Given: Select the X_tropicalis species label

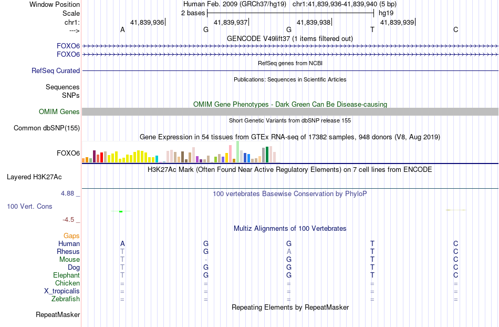Looking at the screenshot, I should tap(62, 291).
